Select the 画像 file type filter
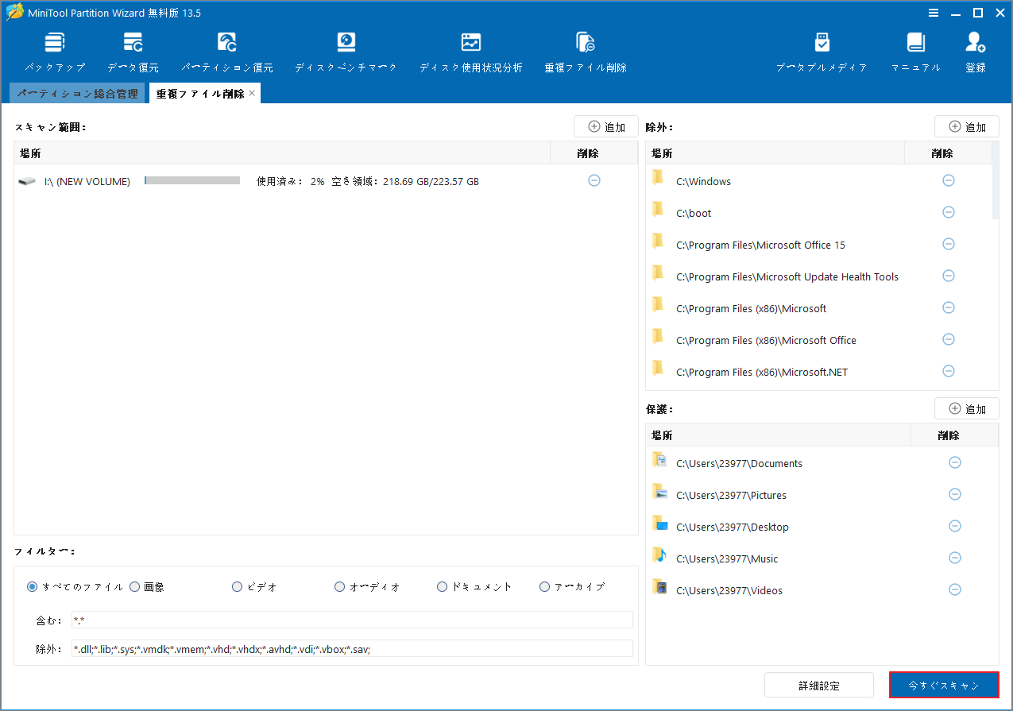 134,586
